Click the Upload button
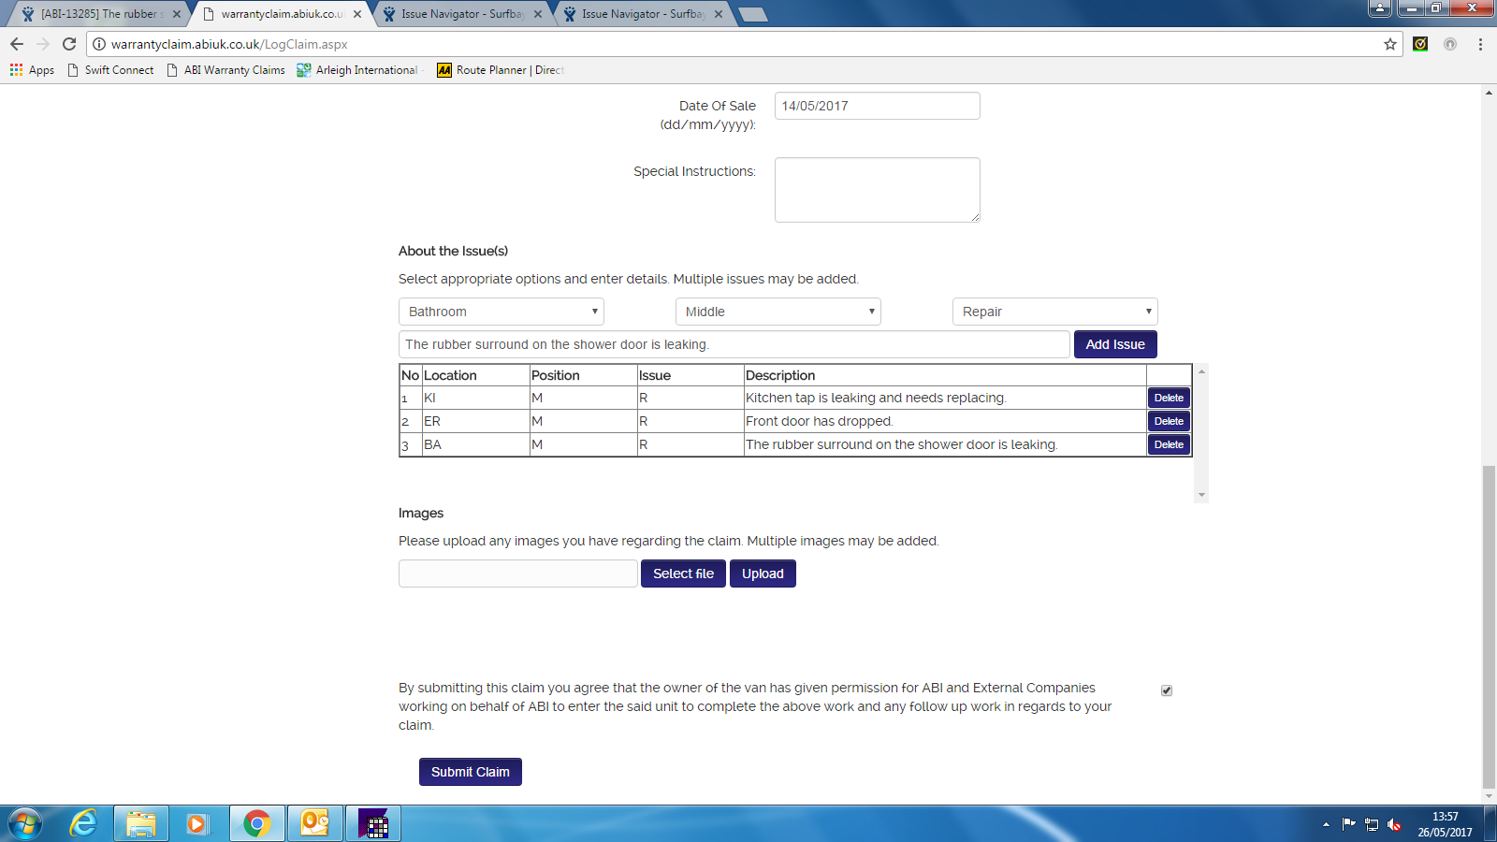 tap(763, 573)
